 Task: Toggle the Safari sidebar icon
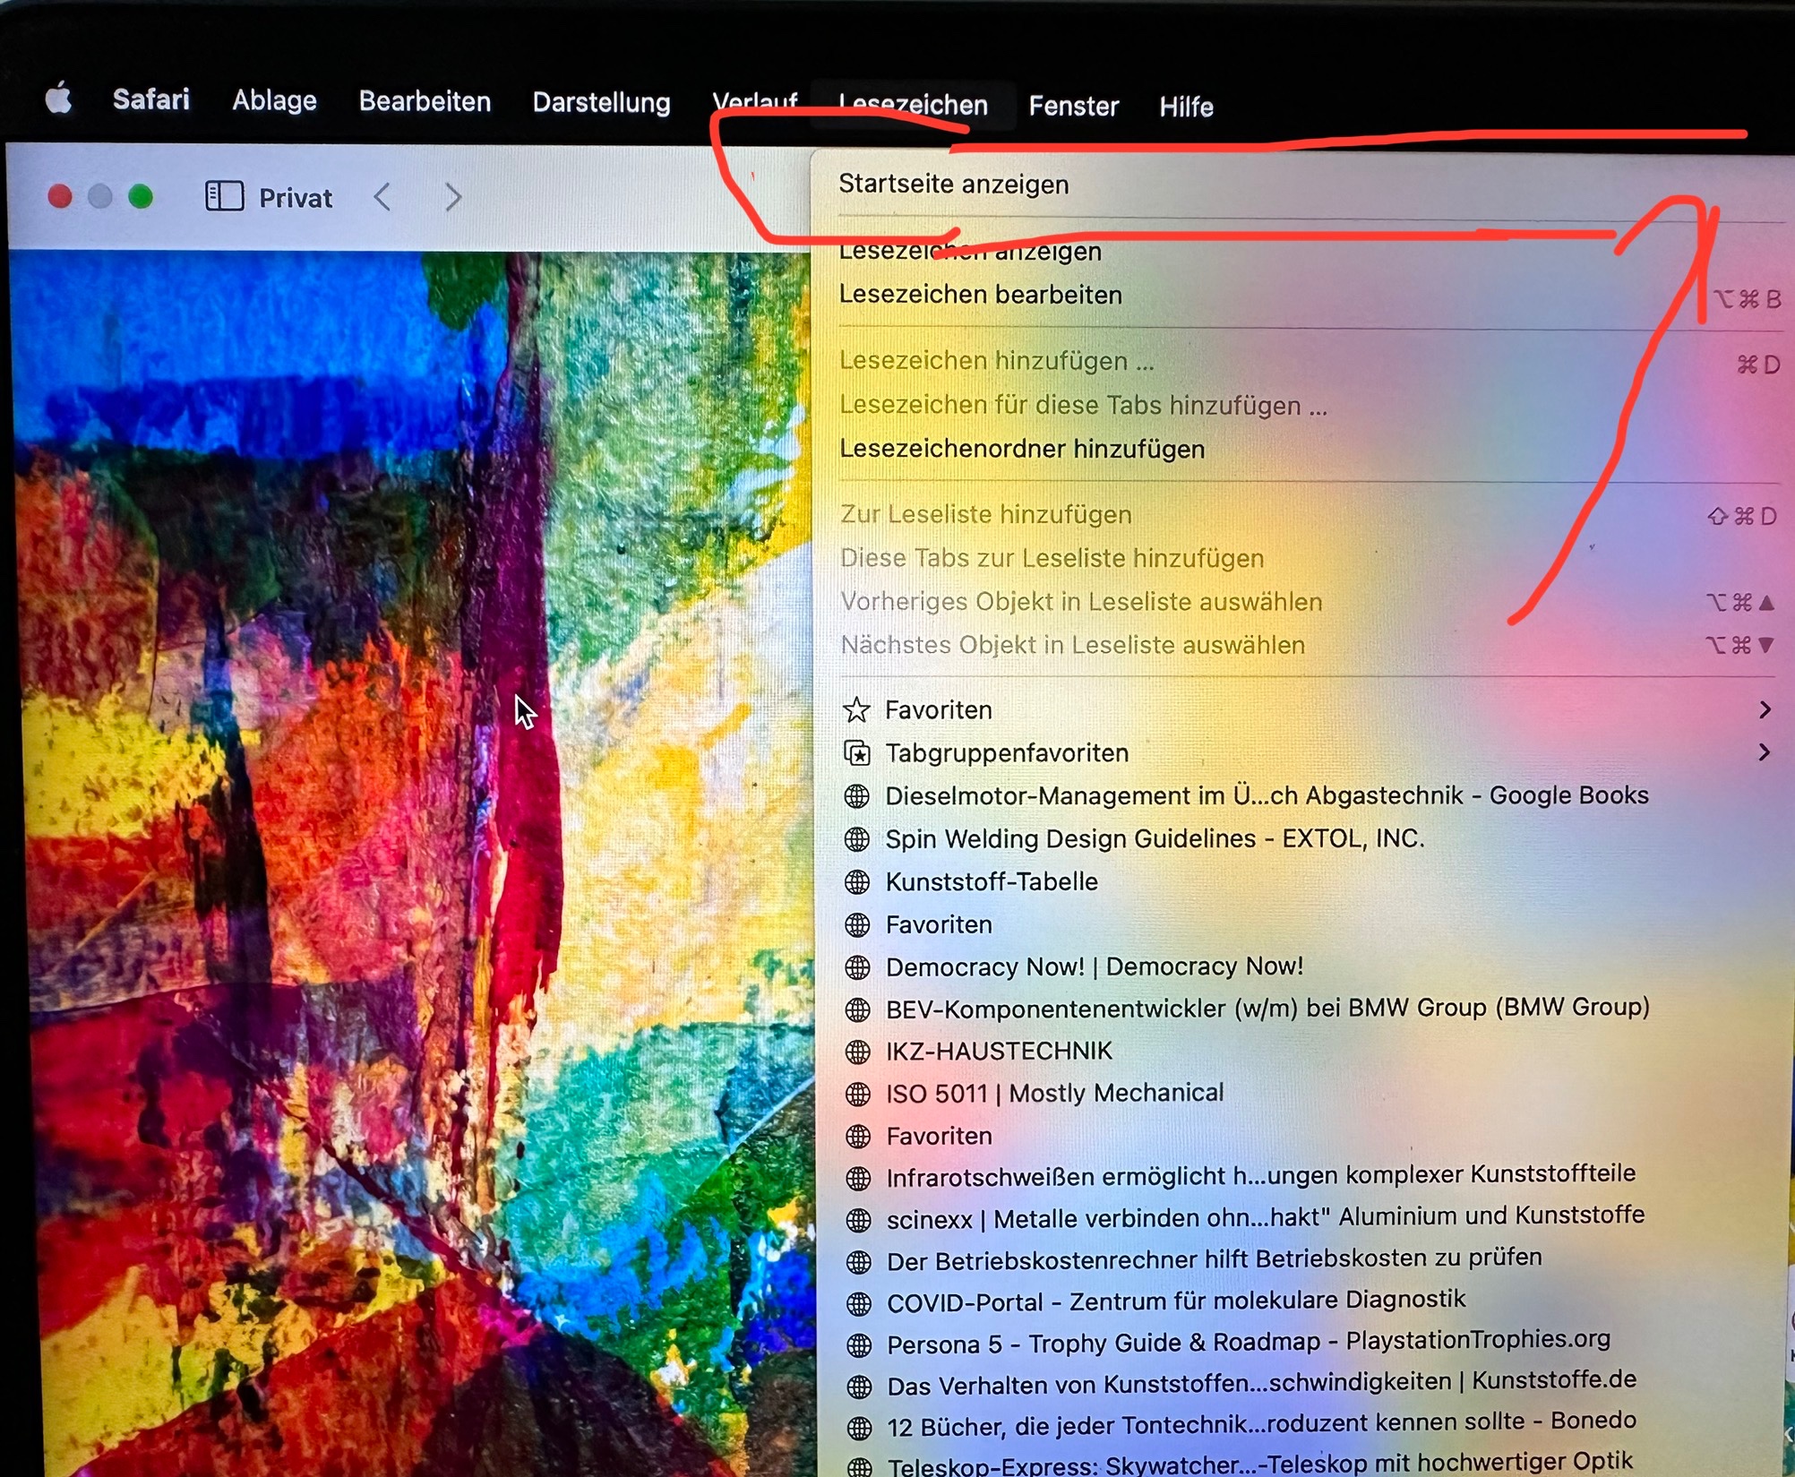pos(224,196)
